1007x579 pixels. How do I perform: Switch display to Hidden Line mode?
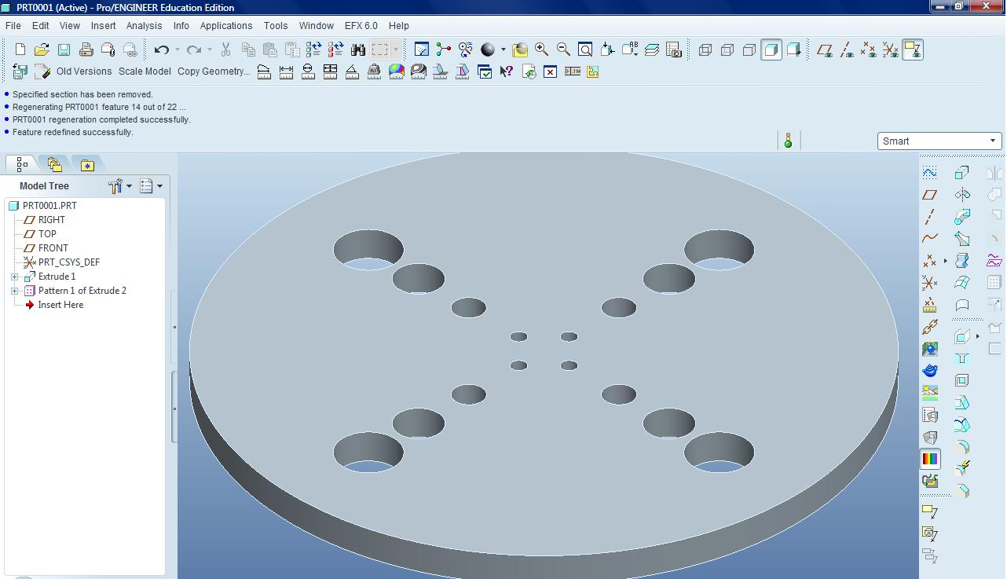(x=727, y=49)
